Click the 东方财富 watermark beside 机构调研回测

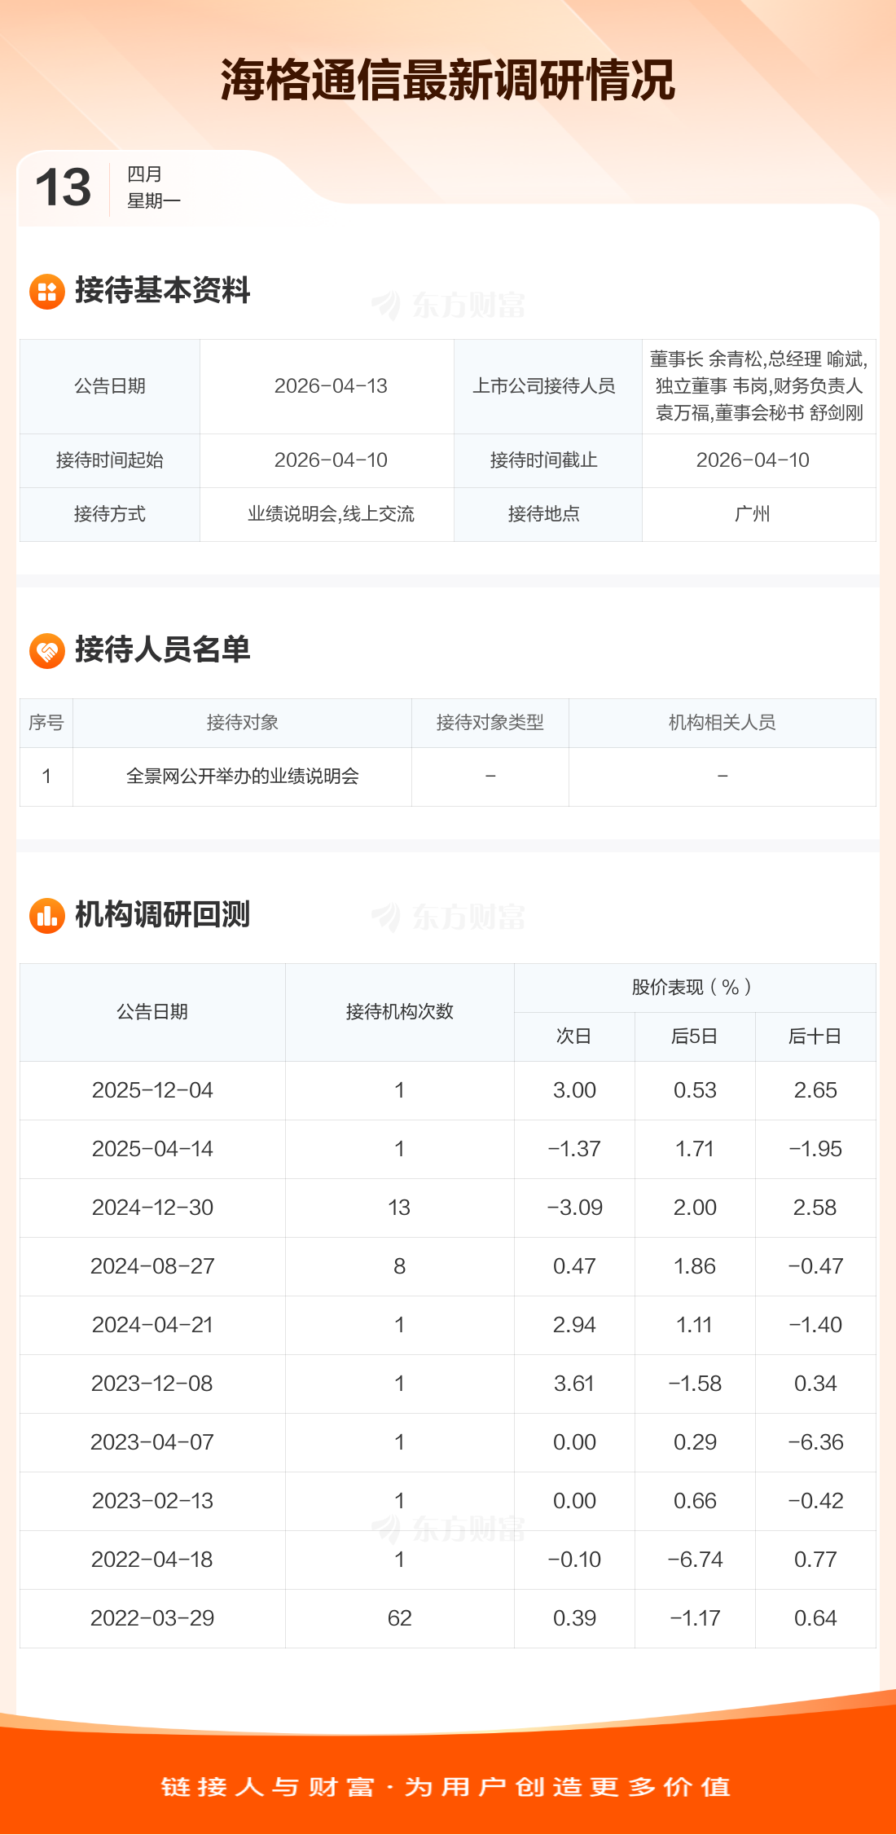(449, 917)
